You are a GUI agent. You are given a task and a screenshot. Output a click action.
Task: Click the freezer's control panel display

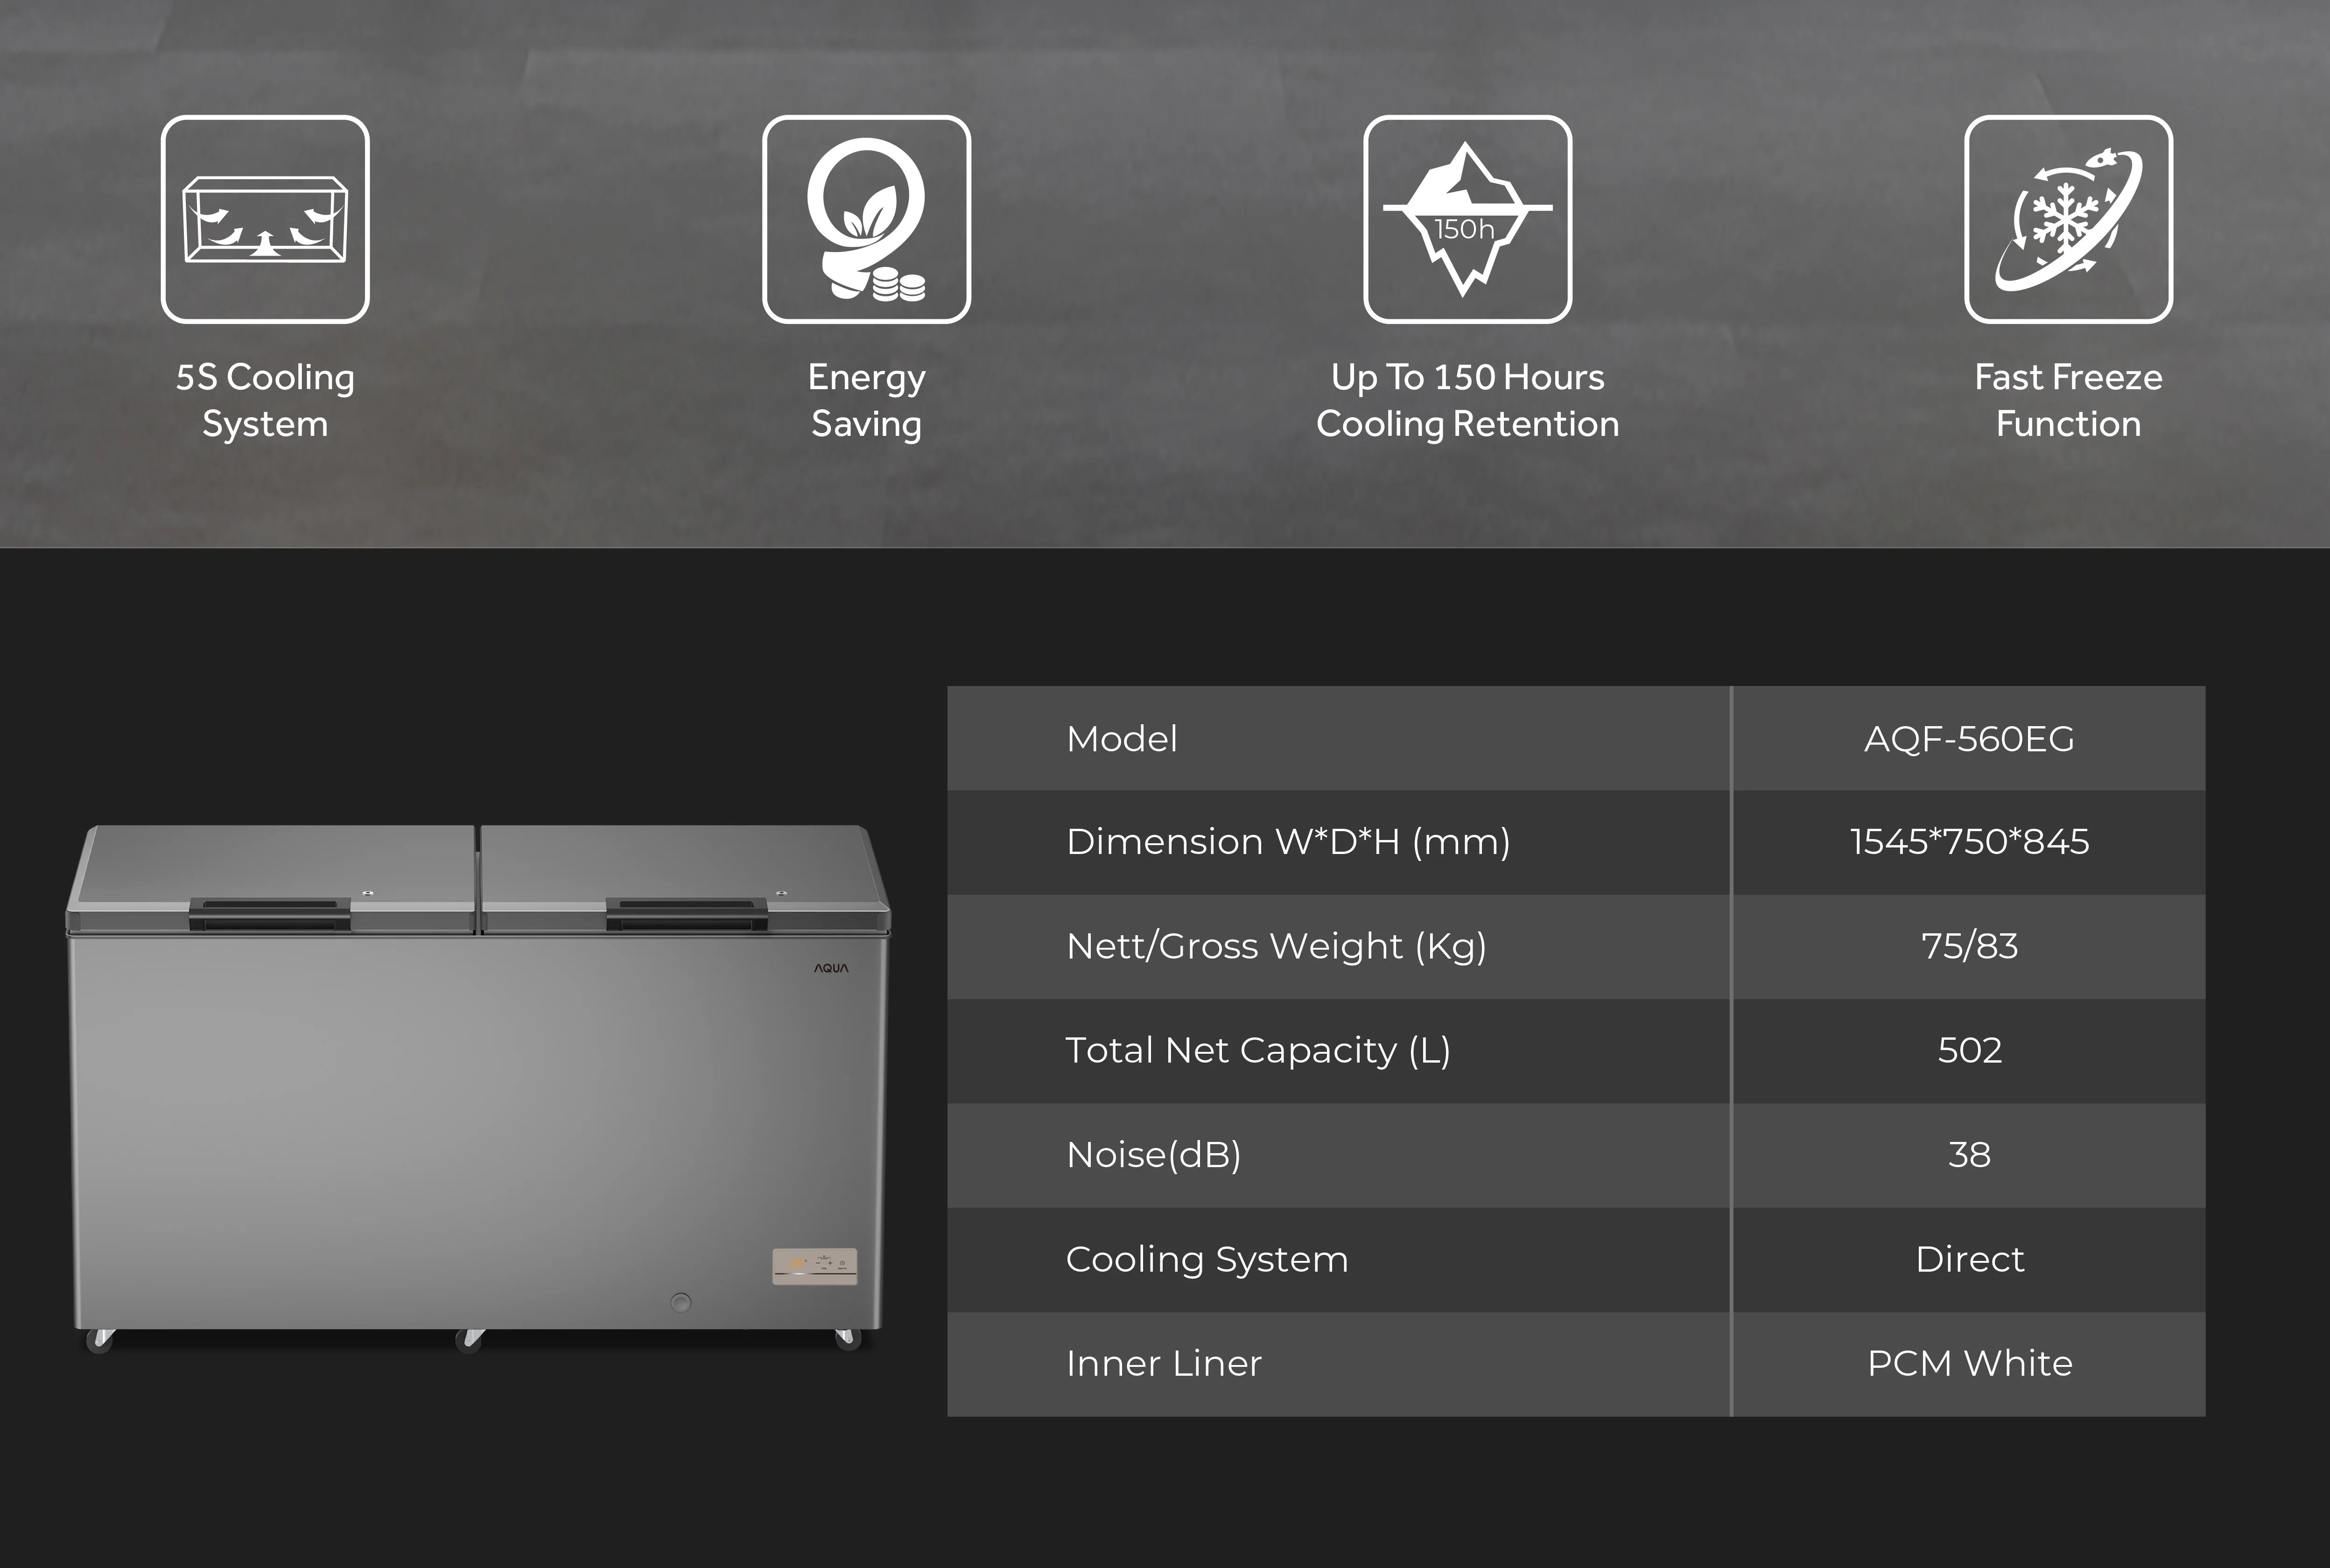coord(814,1266)
